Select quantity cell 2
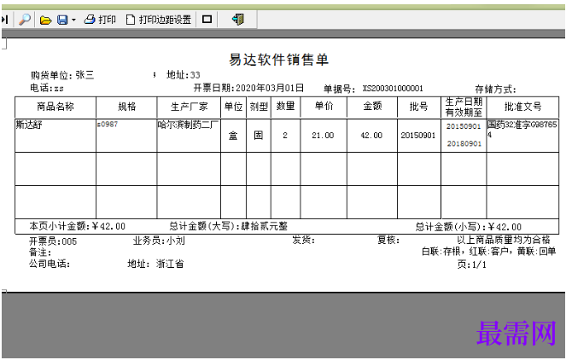This screenshot has width=572, height=360. (x=285, y=135)
